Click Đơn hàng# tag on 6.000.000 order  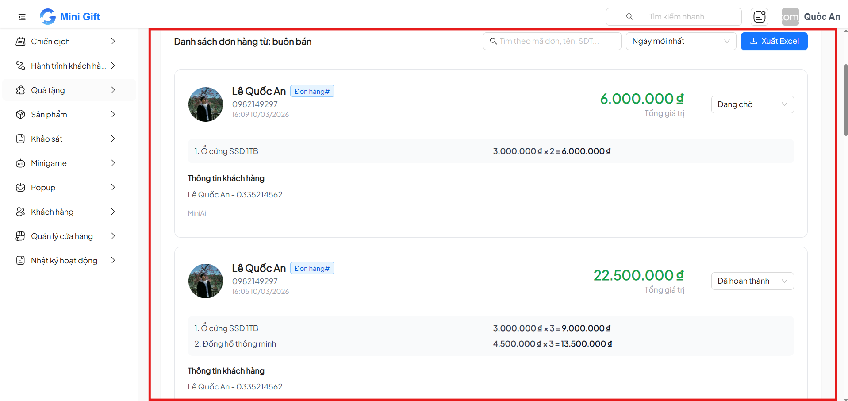point(312,91)
